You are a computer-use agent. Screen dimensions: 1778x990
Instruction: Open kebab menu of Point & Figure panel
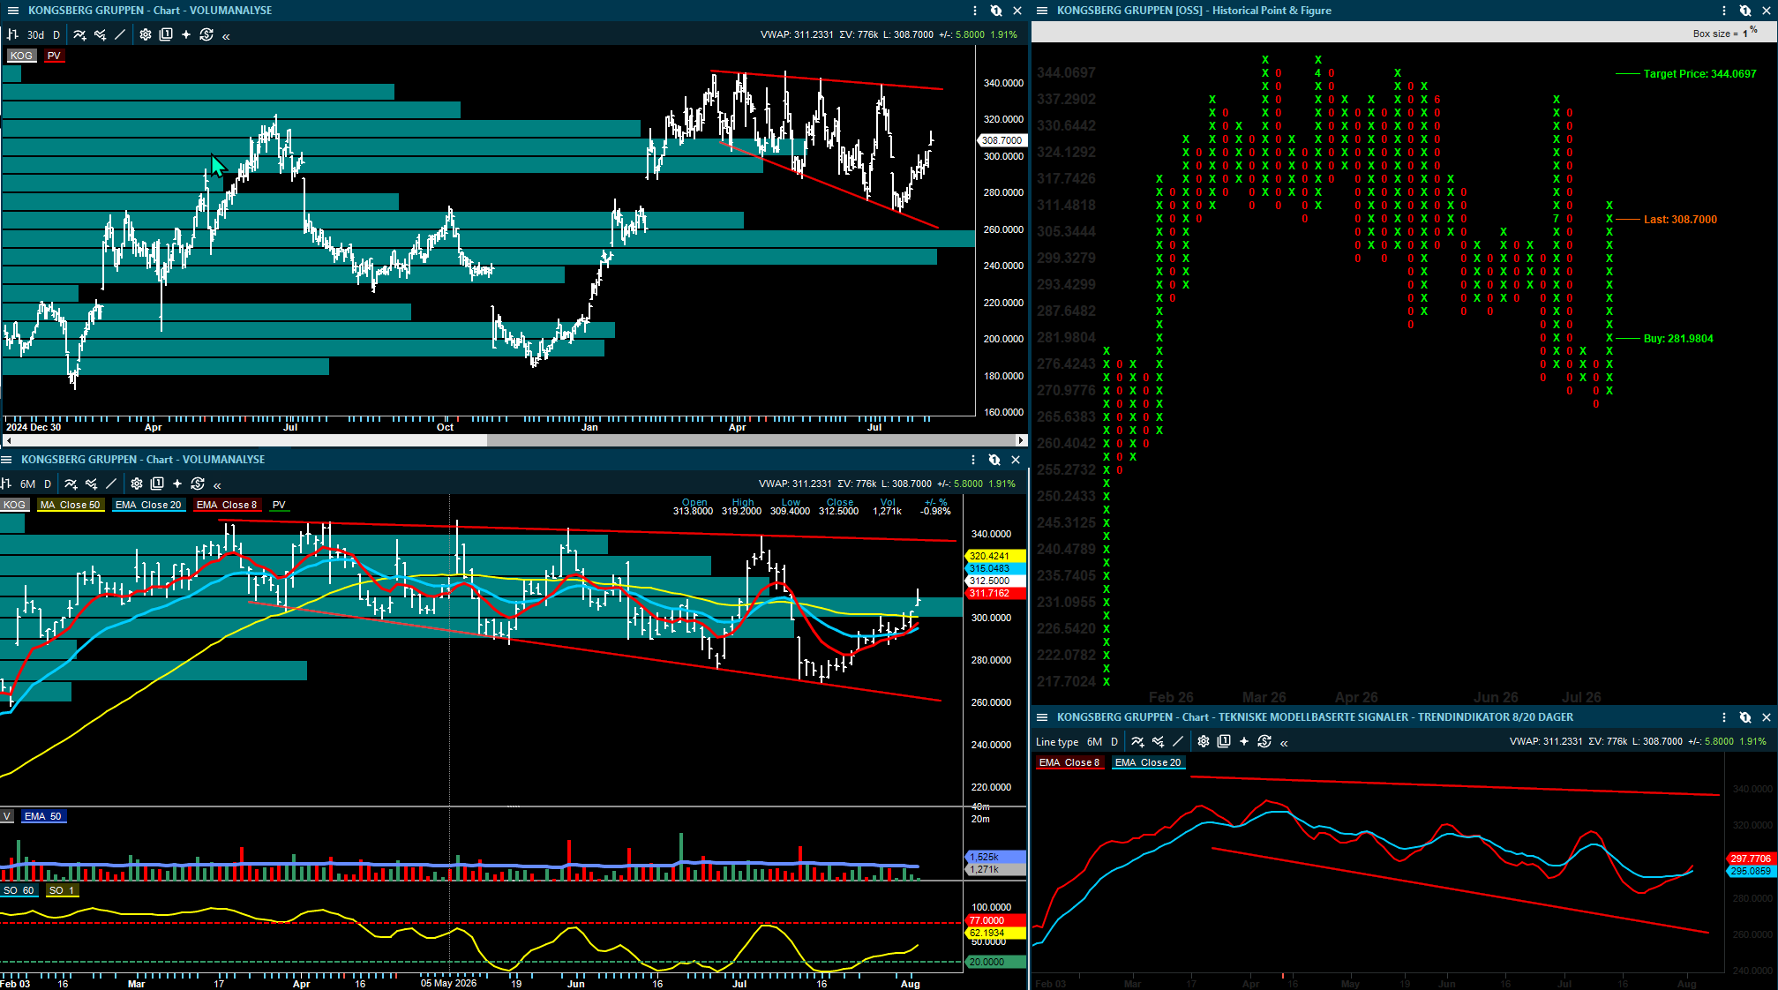point(1724,11)
